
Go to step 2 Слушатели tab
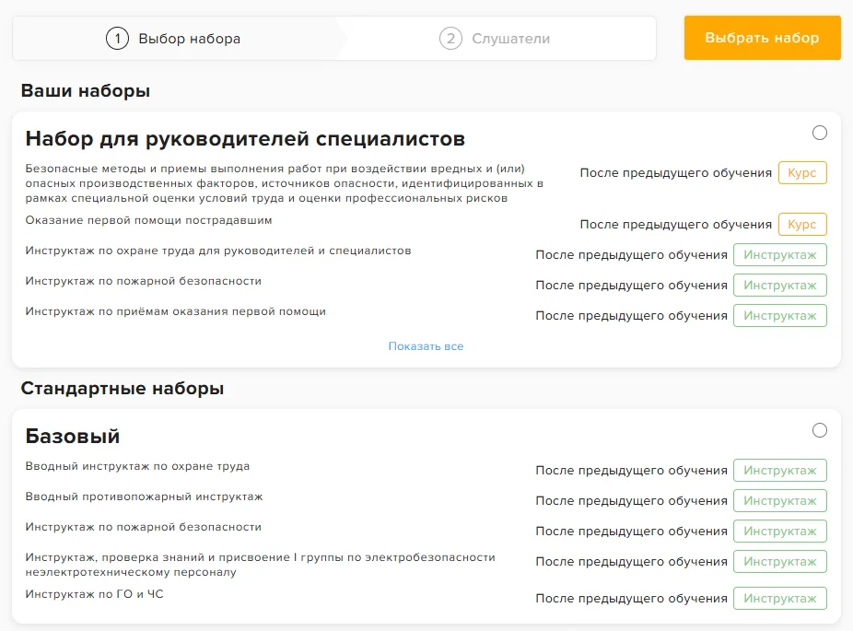(x=495, y=38)
